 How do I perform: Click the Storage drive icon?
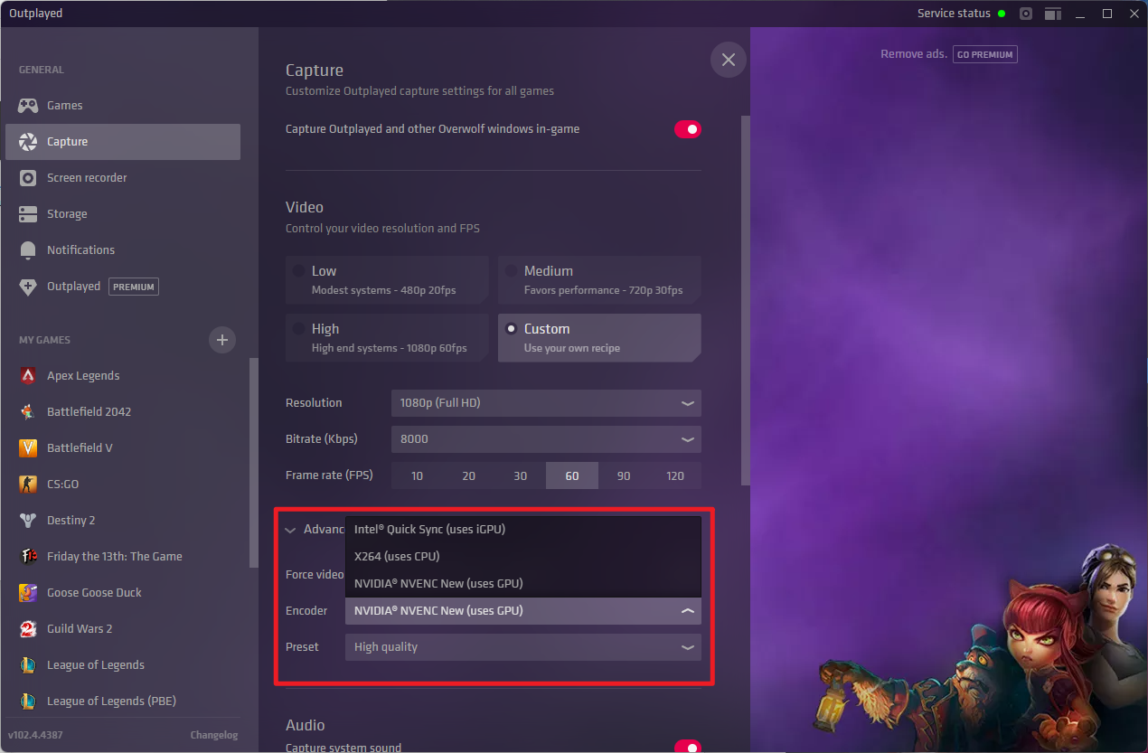(28, 214)
